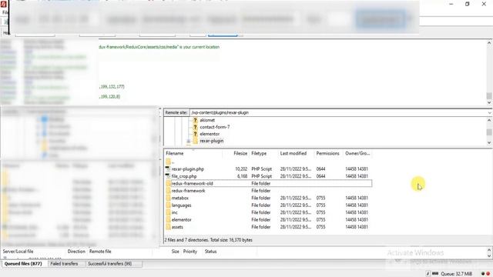The image size is (493, 277).
Task: Click the Queue: 32.7 MiB status text
Action: point(457,274)
